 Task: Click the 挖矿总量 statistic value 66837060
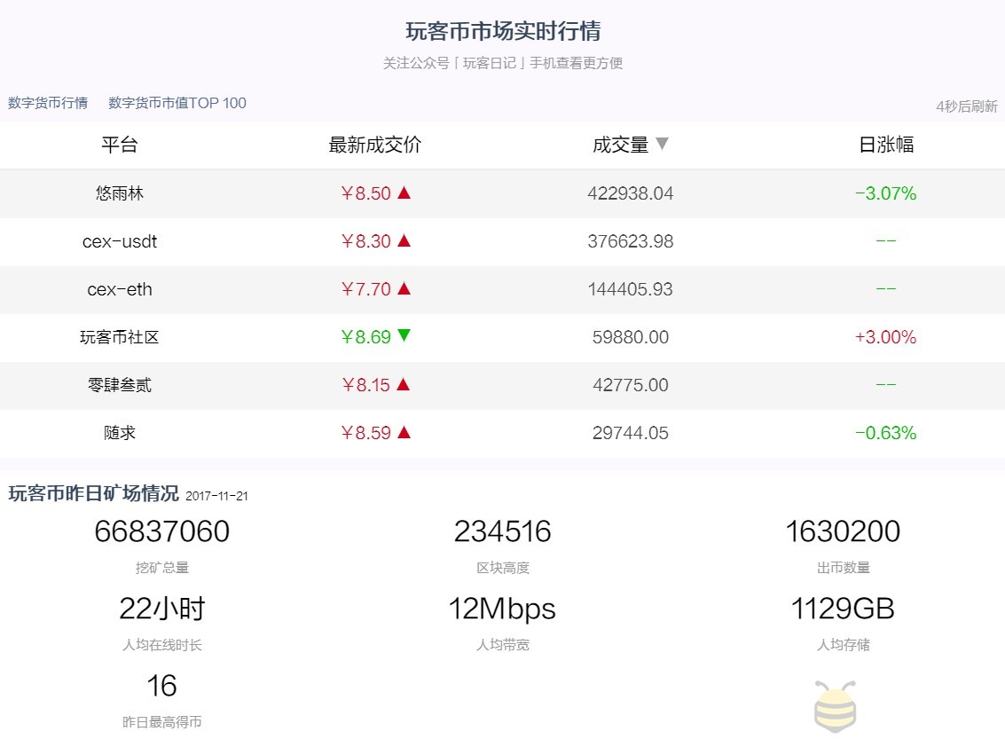pos(162,531)
